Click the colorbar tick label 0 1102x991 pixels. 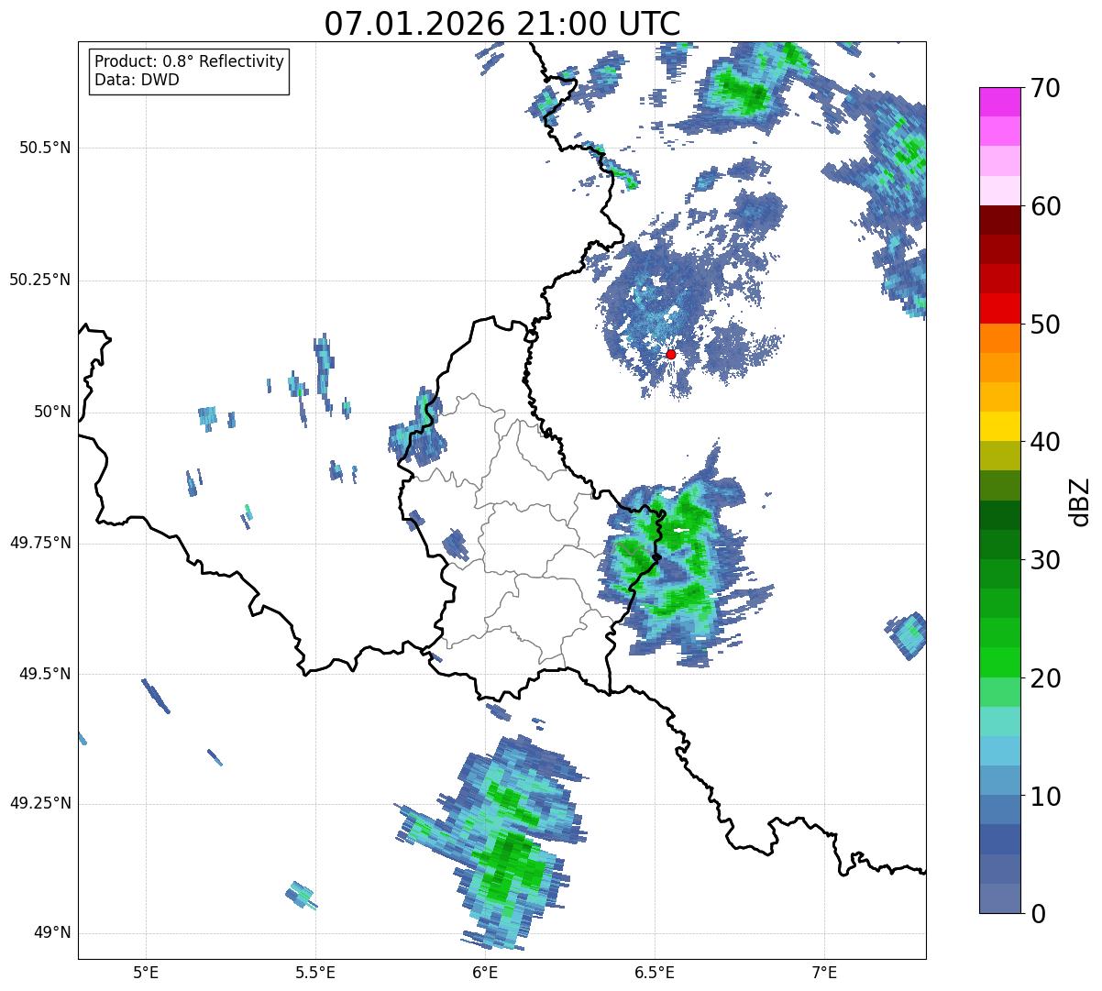(x=1038, y=914)
